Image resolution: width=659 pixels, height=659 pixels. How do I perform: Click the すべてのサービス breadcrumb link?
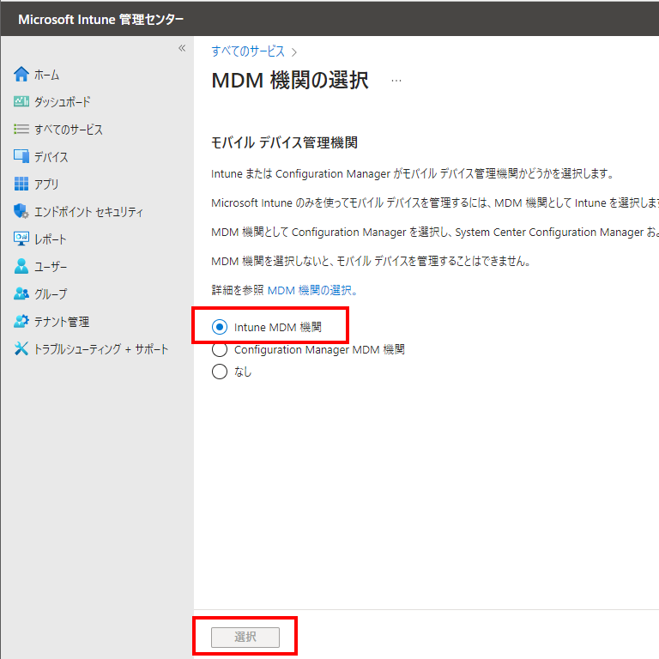(248, 51)
